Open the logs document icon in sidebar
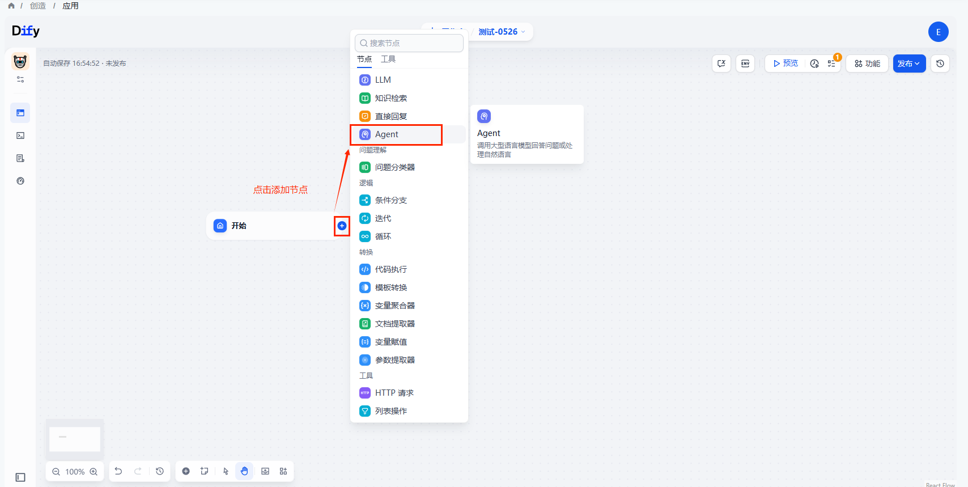This screenshot has width=968, height=487. point(20,158)
